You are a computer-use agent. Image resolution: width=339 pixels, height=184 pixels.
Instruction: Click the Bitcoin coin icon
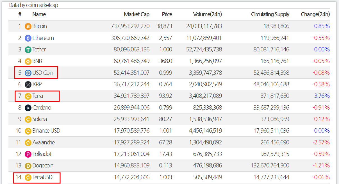tap(28, 26)
